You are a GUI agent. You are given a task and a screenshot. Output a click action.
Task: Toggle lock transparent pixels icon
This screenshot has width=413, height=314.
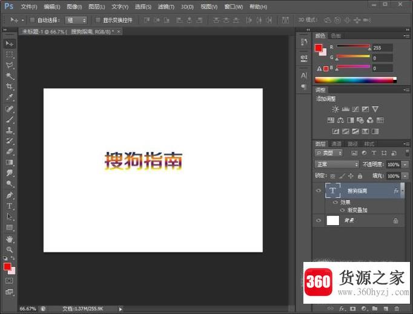click(x=332, y=176)
